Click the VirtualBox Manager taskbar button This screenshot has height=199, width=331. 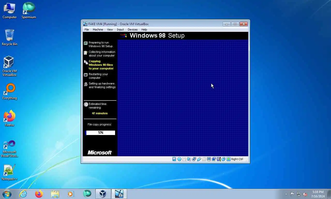click(x=103, y=194)
